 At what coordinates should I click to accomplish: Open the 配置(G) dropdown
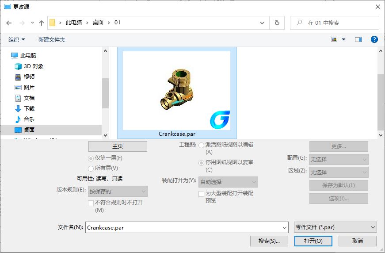tap(339, 159)
